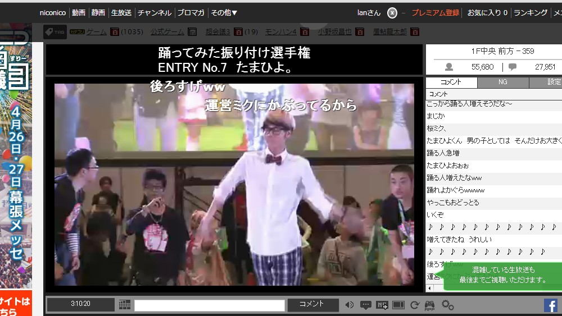
Task: Open dictionary icon next to ゲーム tag
Action: tap(114, 32)
